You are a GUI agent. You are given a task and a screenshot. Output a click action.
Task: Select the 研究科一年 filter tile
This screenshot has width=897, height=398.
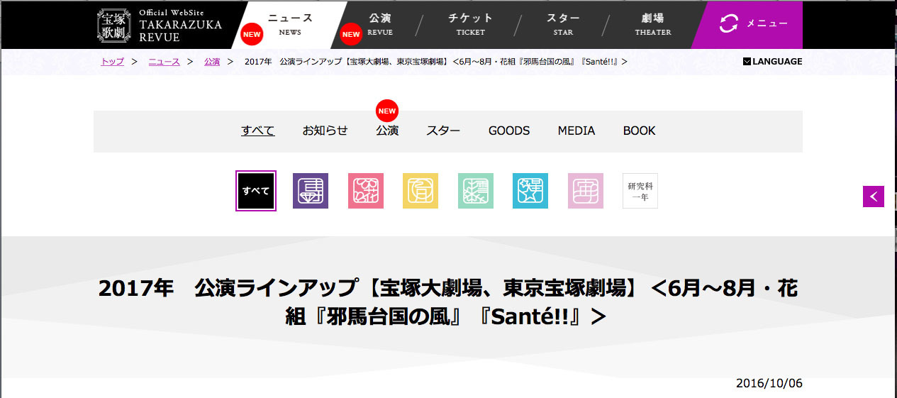640,191
